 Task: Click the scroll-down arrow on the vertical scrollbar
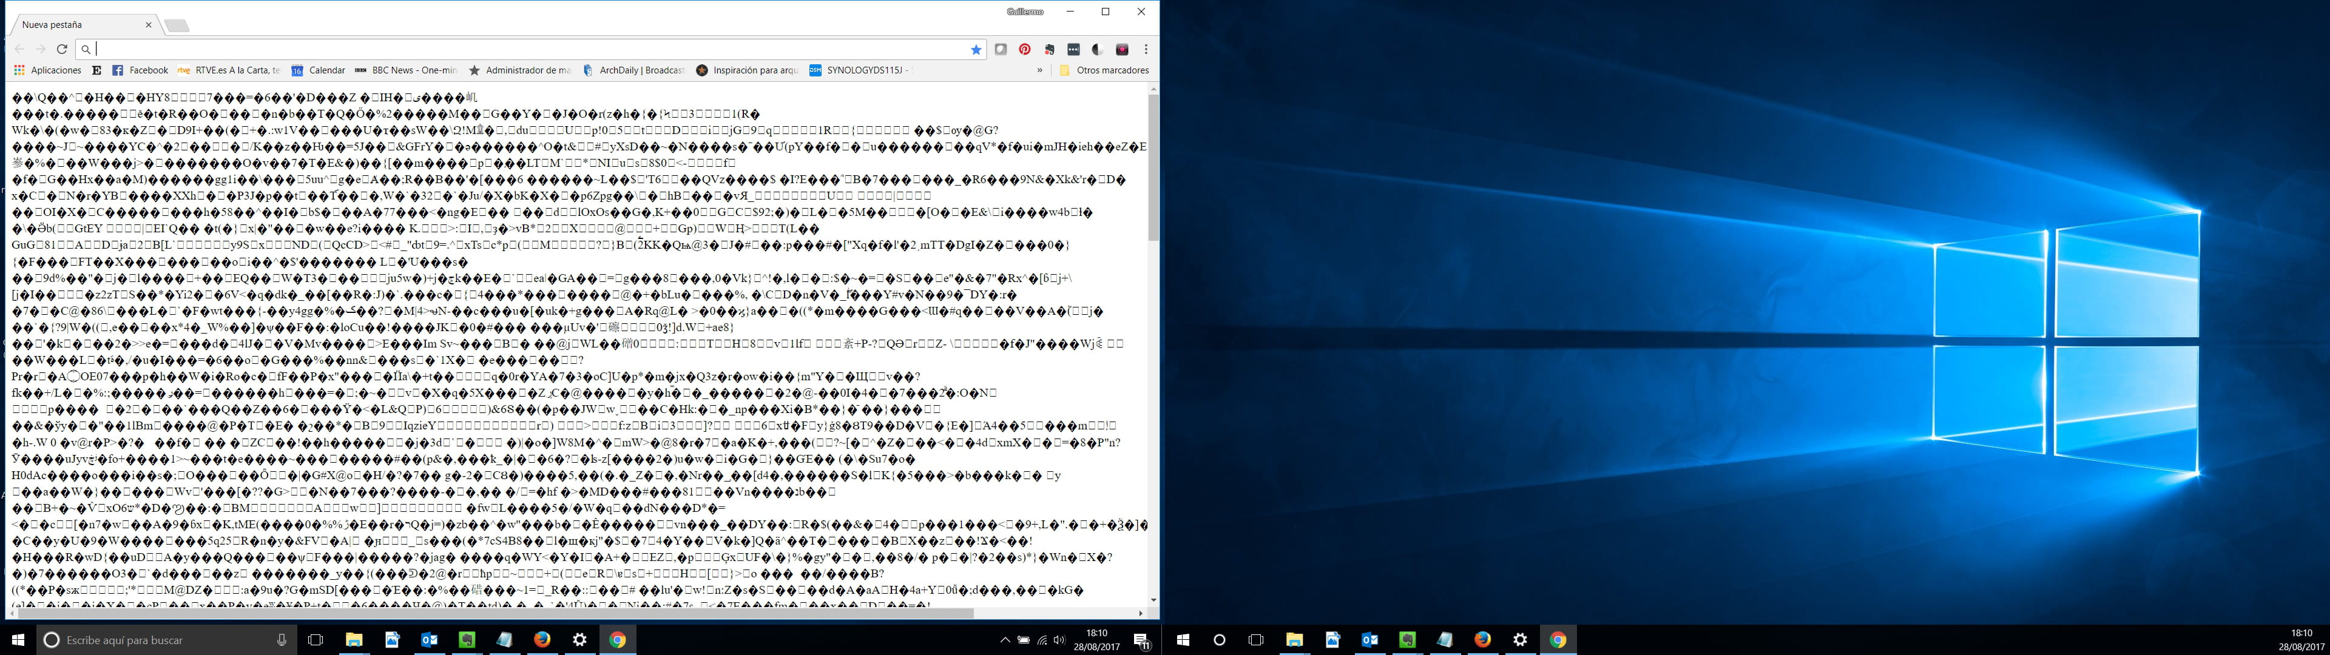pyautogui.click(x=1153, y=600)
